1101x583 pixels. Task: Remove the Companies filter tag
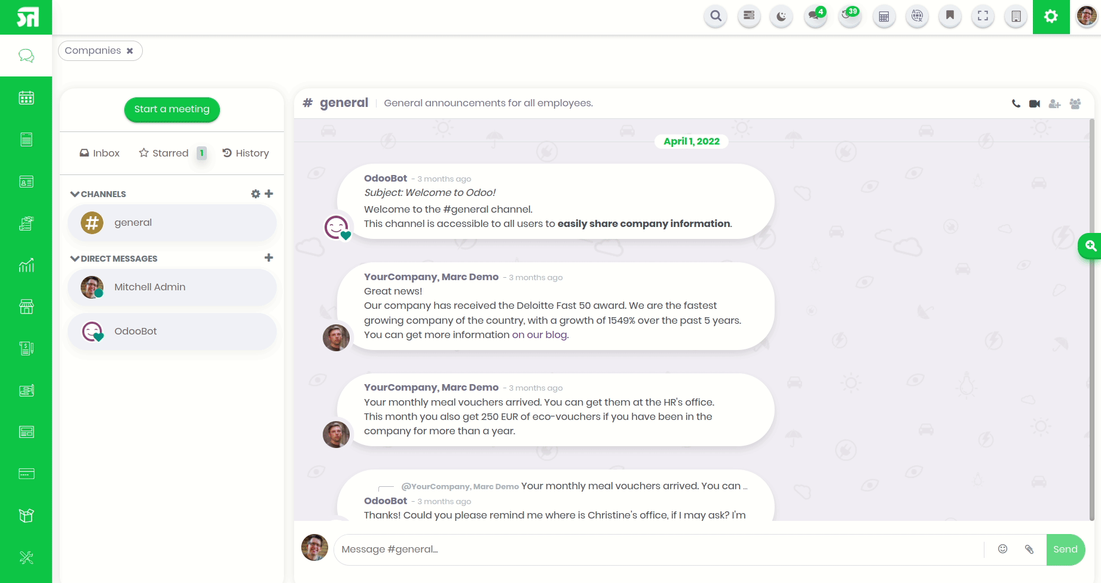pos(130,51)
